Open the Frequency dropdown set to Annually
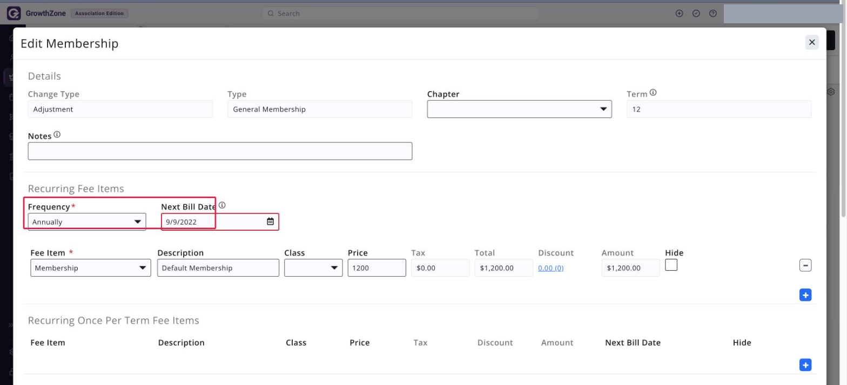The height and width of the screenshot is (385, 847). 87,222
